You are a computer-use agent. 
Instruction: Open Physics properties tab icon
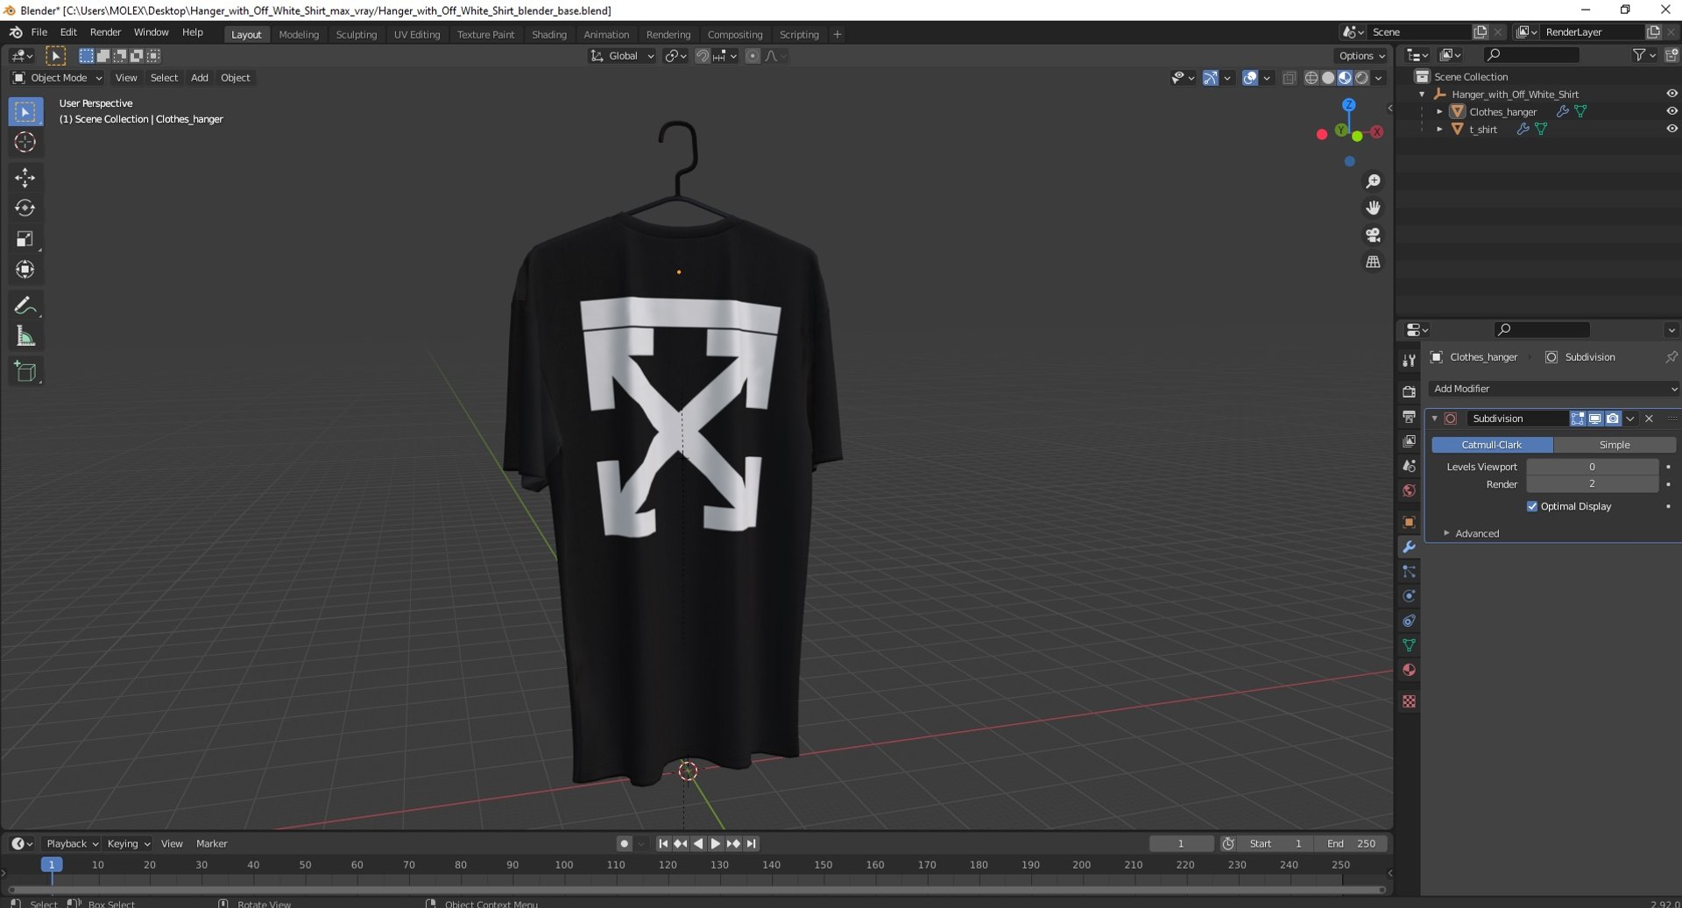coord(1409,596)
